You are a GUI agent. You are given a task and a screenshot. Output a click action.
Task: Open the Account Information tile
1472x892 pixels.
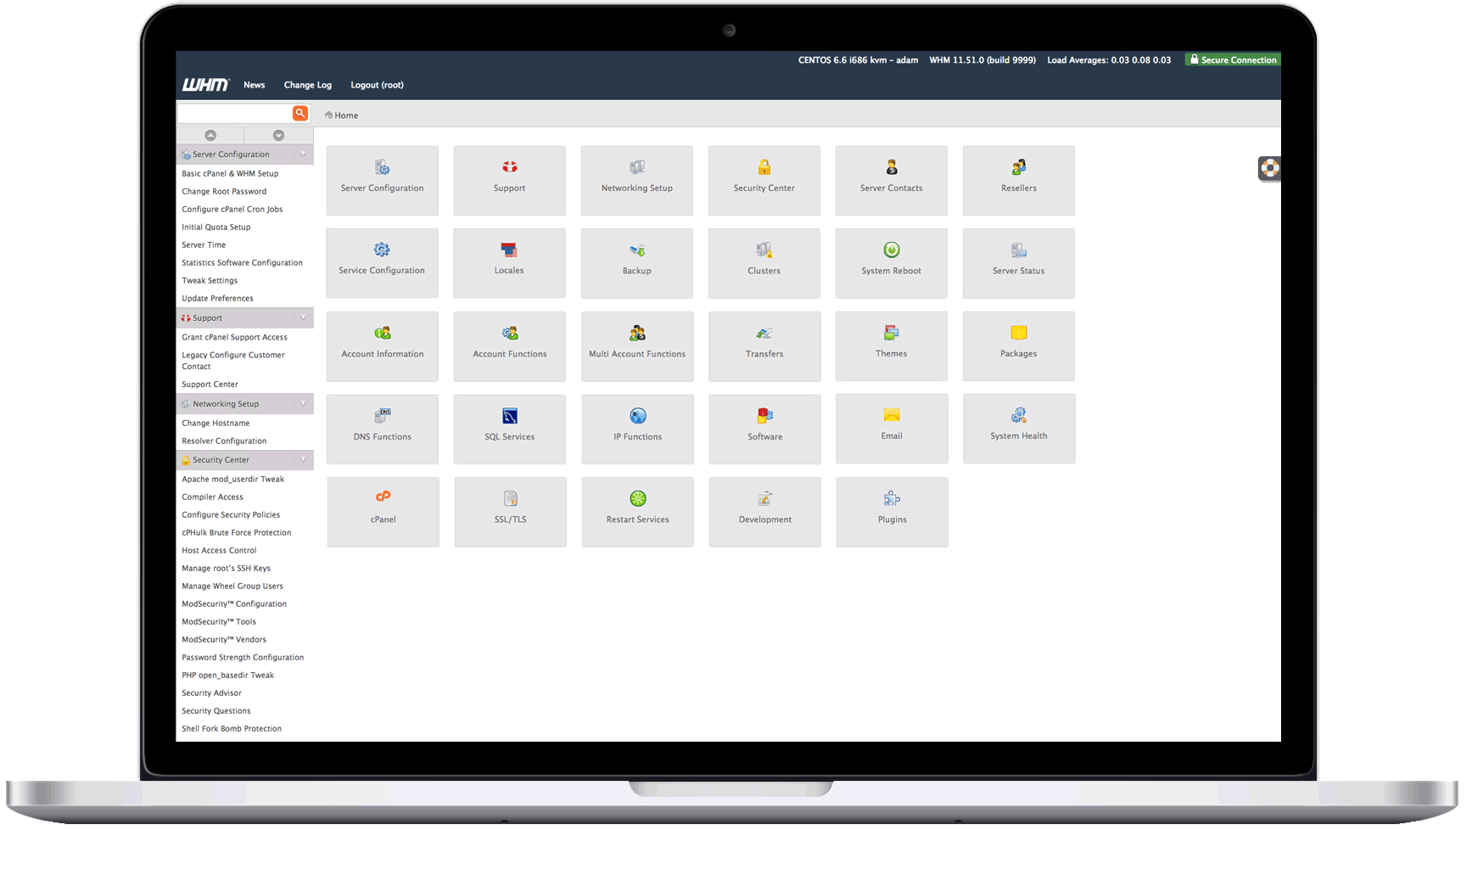383,346
